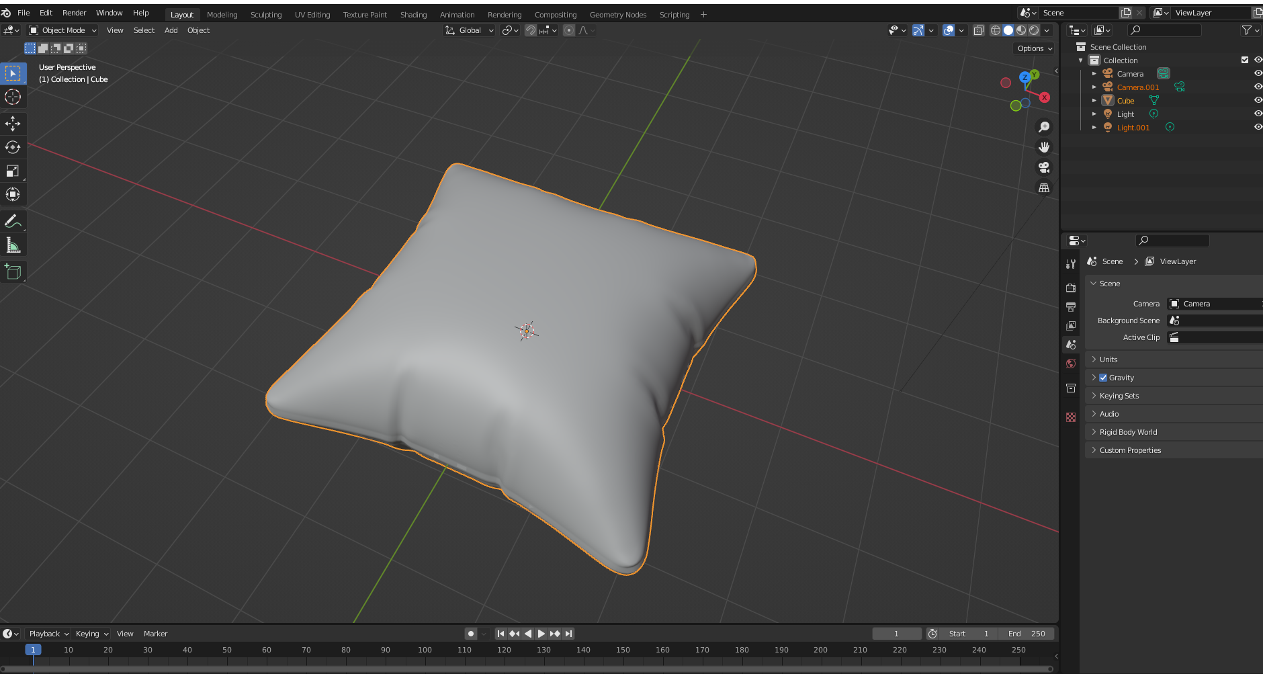Switch to orthographic grid view toggle
Image resolution: width=1263 pixels, height=674 pixels.
1044,188
